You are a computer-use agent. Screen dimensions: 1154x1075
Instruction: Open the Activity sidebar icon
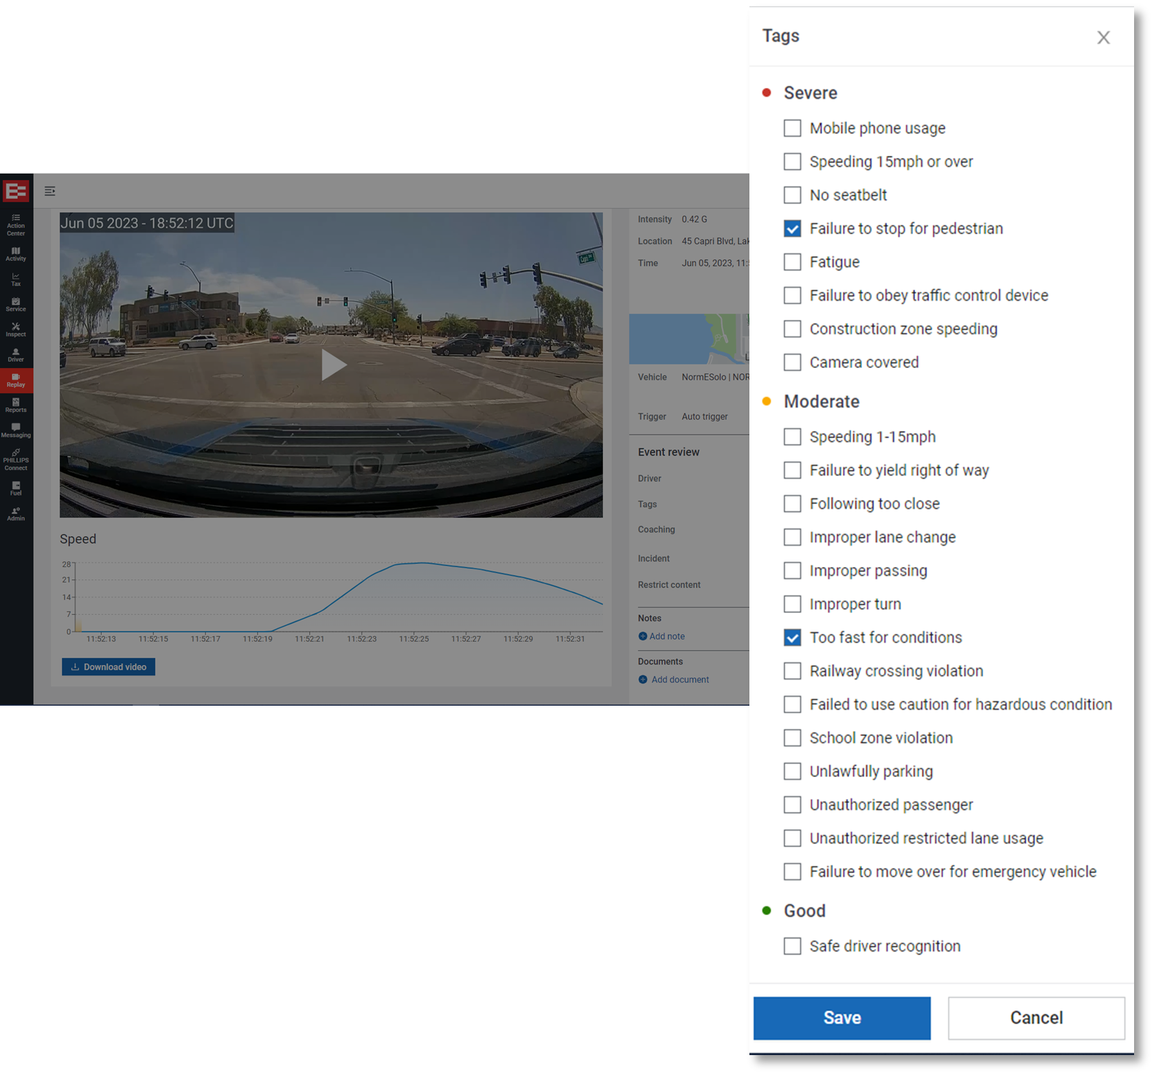tap(16, 254)
